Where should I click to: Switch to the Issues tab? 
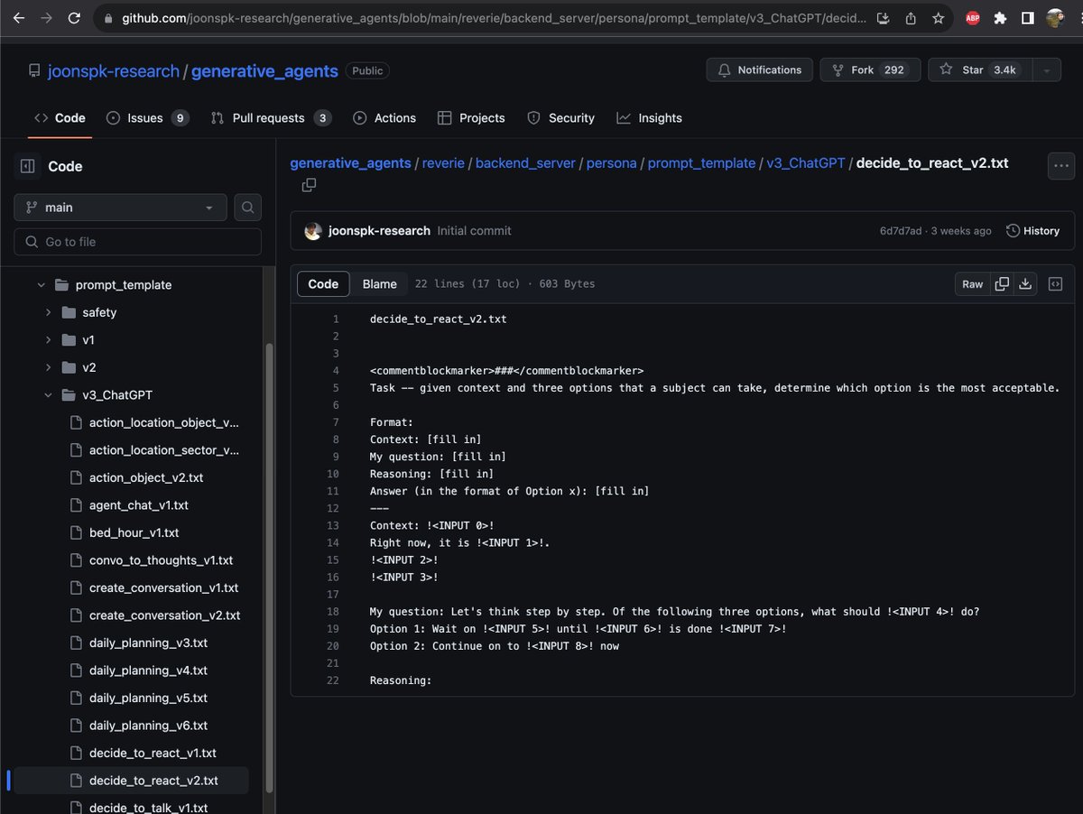click(146, 118)
